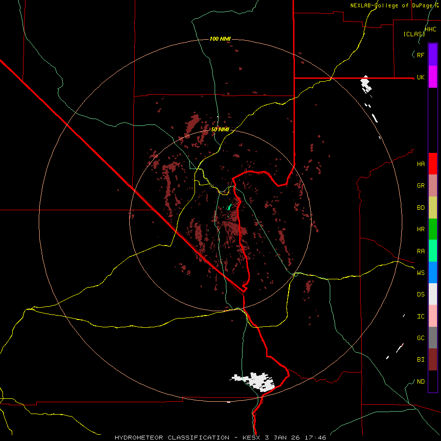Select the BI dark red legend swatch
Image resolution: width=441 pixels, height=441 pixels.
433,360
